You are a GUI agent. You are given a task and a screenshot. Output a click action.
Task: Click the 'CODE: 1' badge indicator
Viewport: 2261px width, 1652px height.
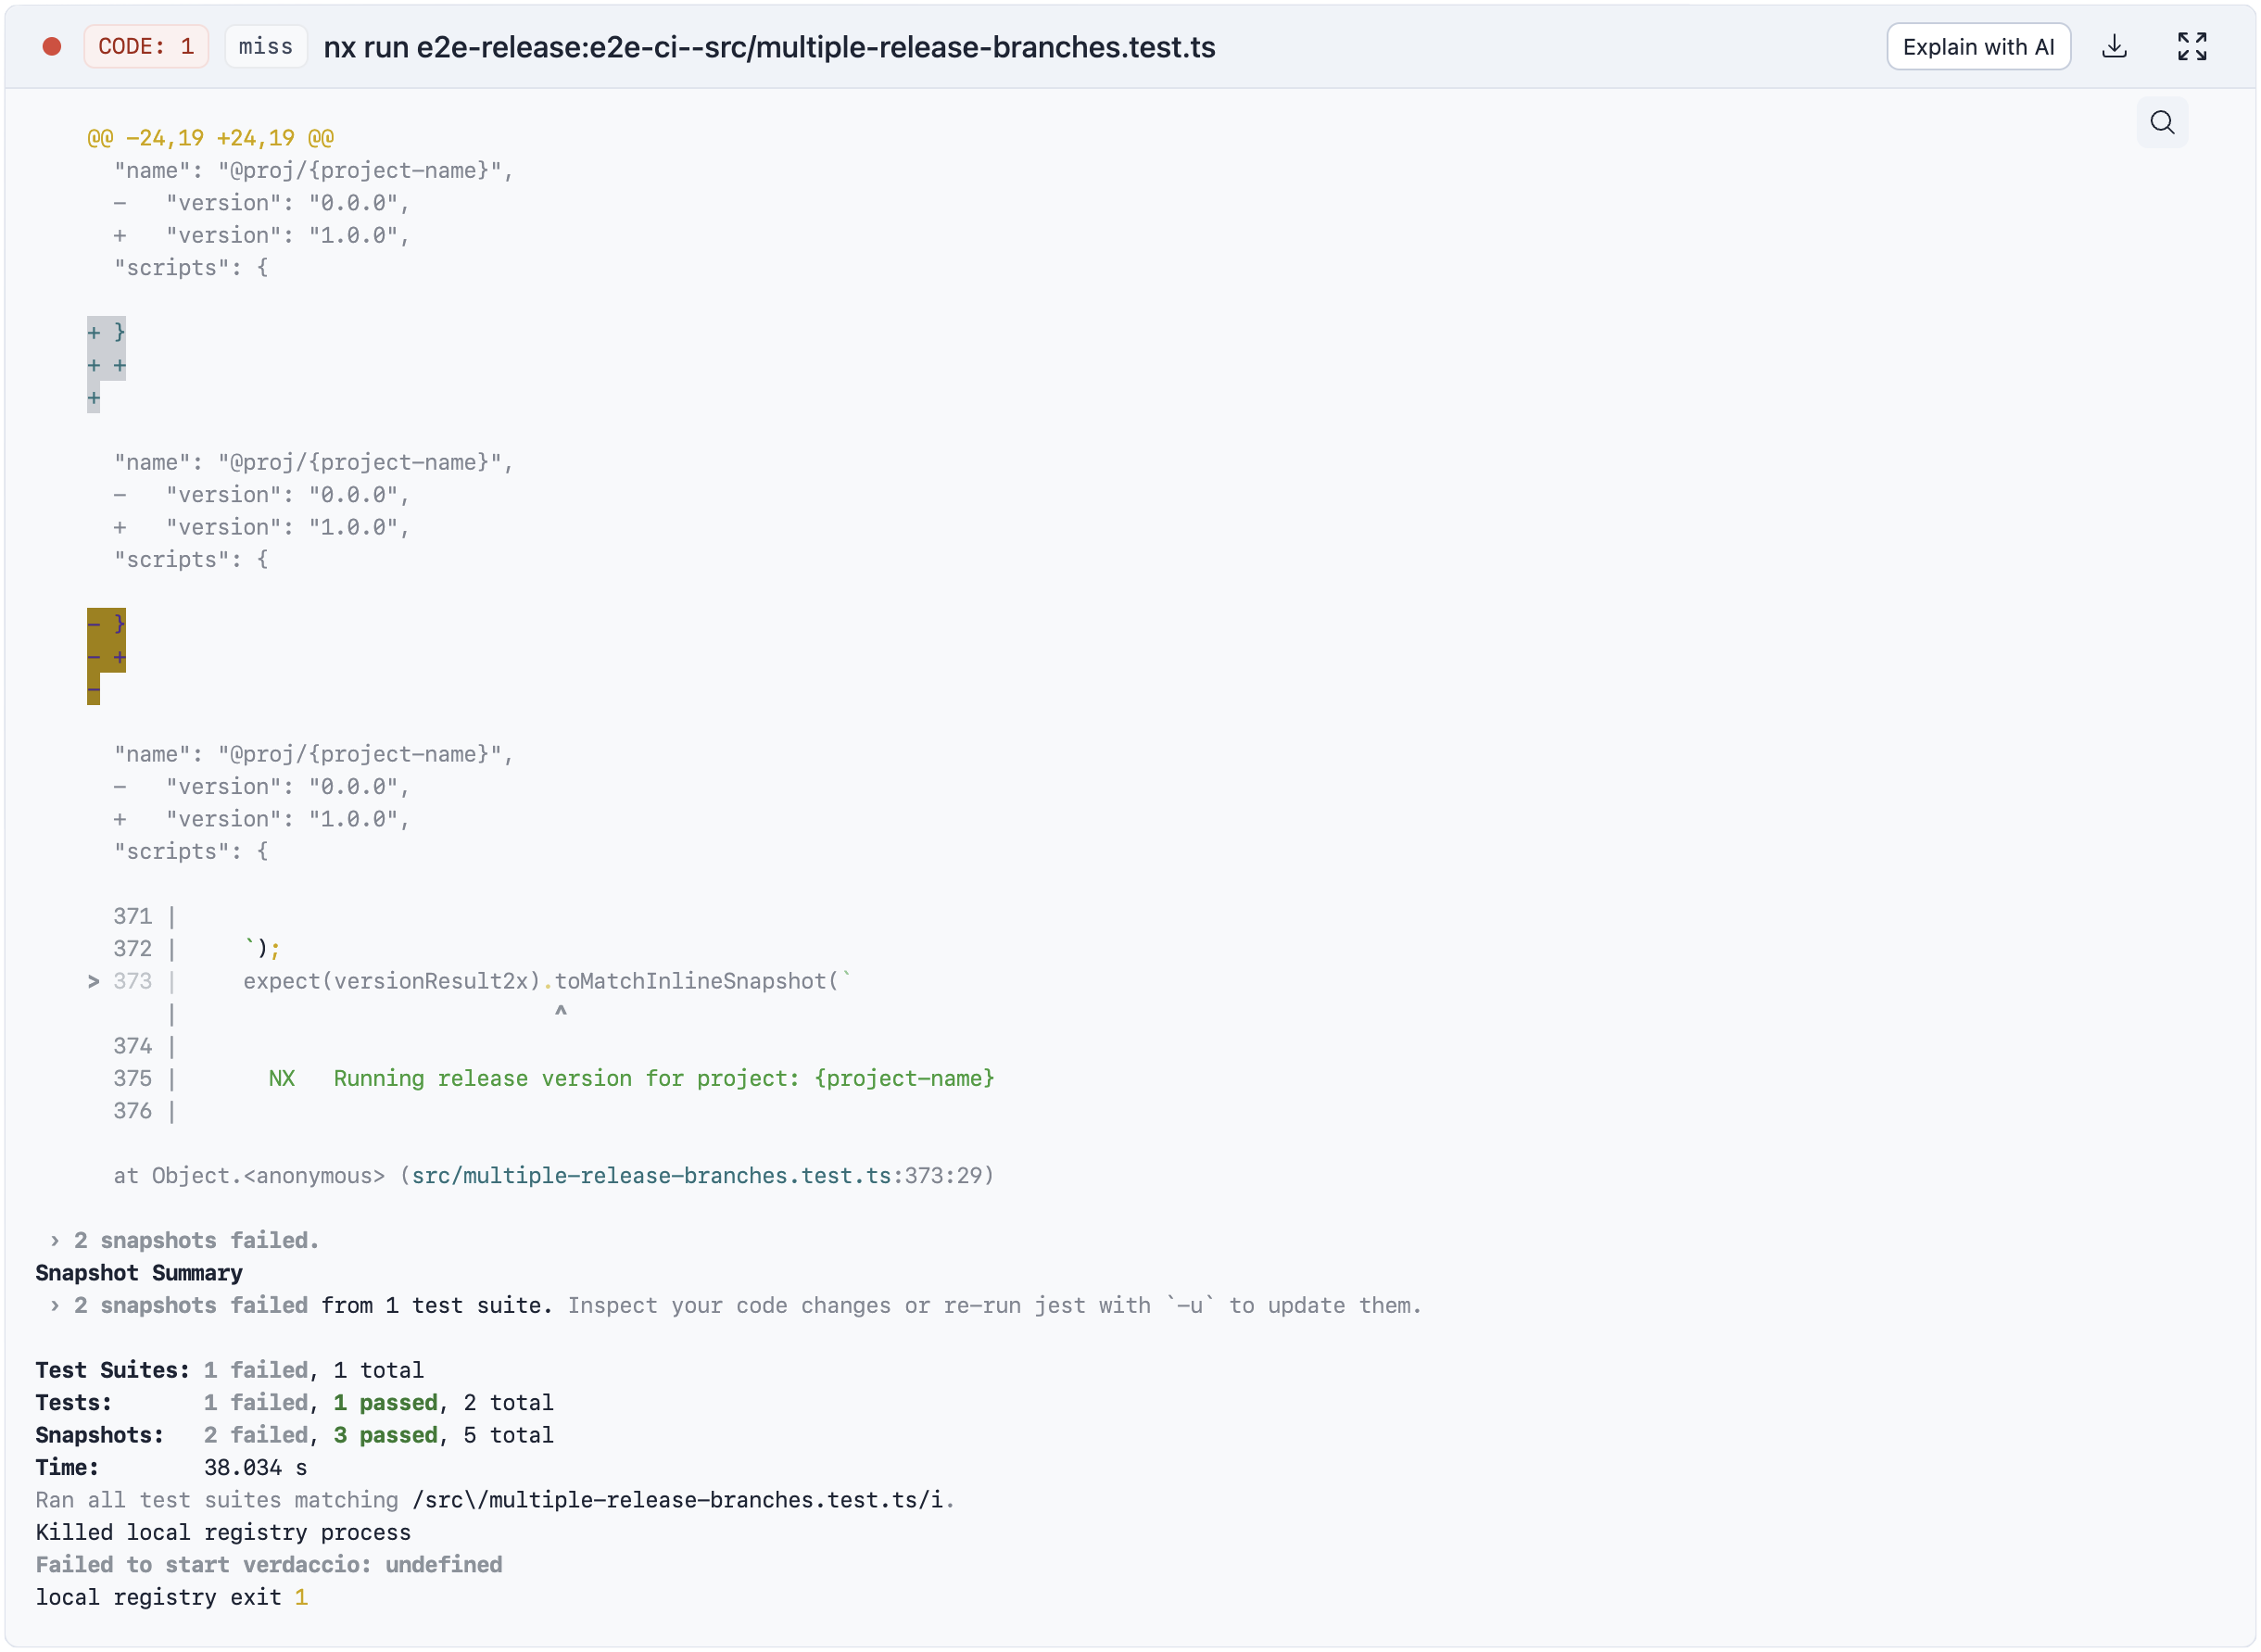[x=144, y=45]
